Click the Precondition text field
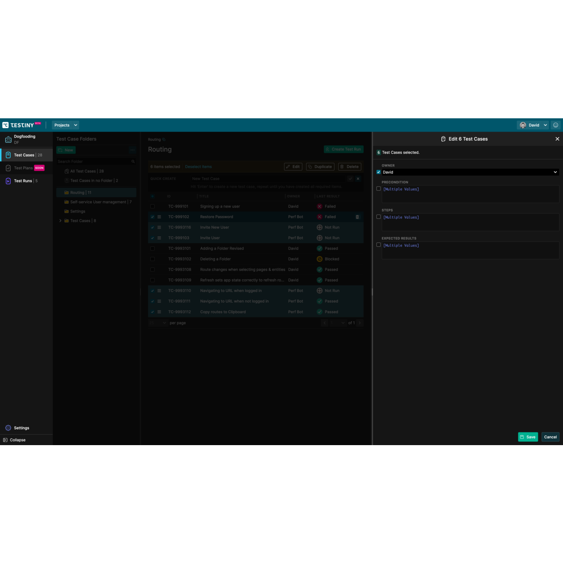The height and width of the screenshot is (563, 563). click(x=470, y=194)
